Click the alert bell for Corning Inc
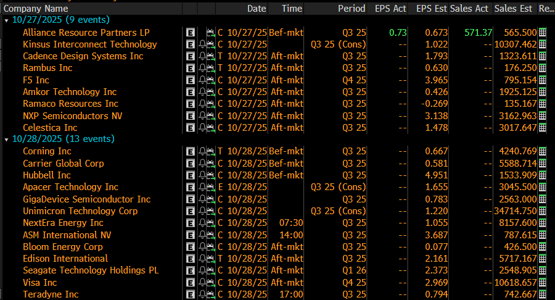 (x=202, y=152)
